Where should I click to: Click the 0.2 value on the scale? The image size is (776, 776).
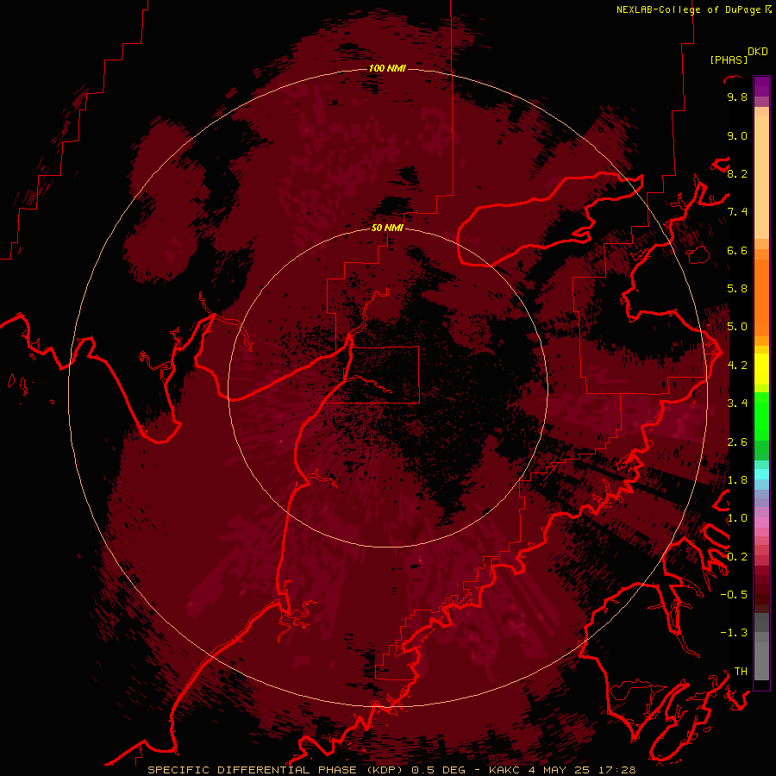(737, 557)
